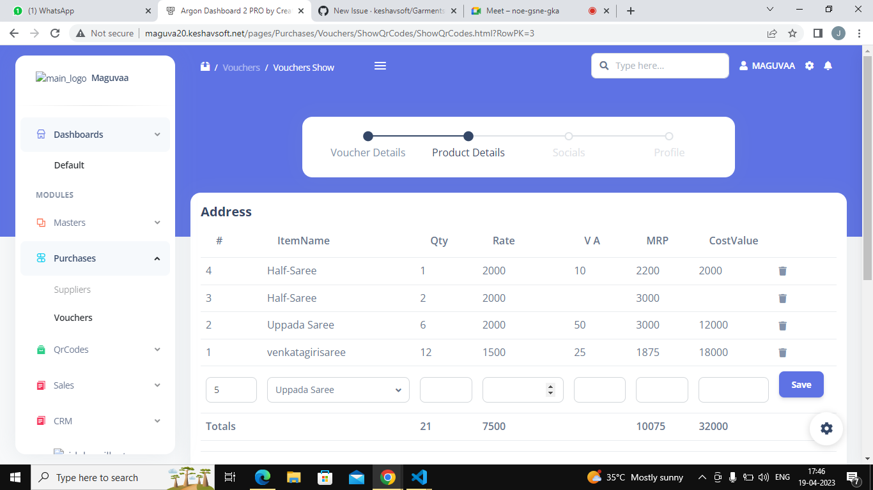Screen dimensions: 873x490
Task: Switch to the Socials step
Action: 568,152
